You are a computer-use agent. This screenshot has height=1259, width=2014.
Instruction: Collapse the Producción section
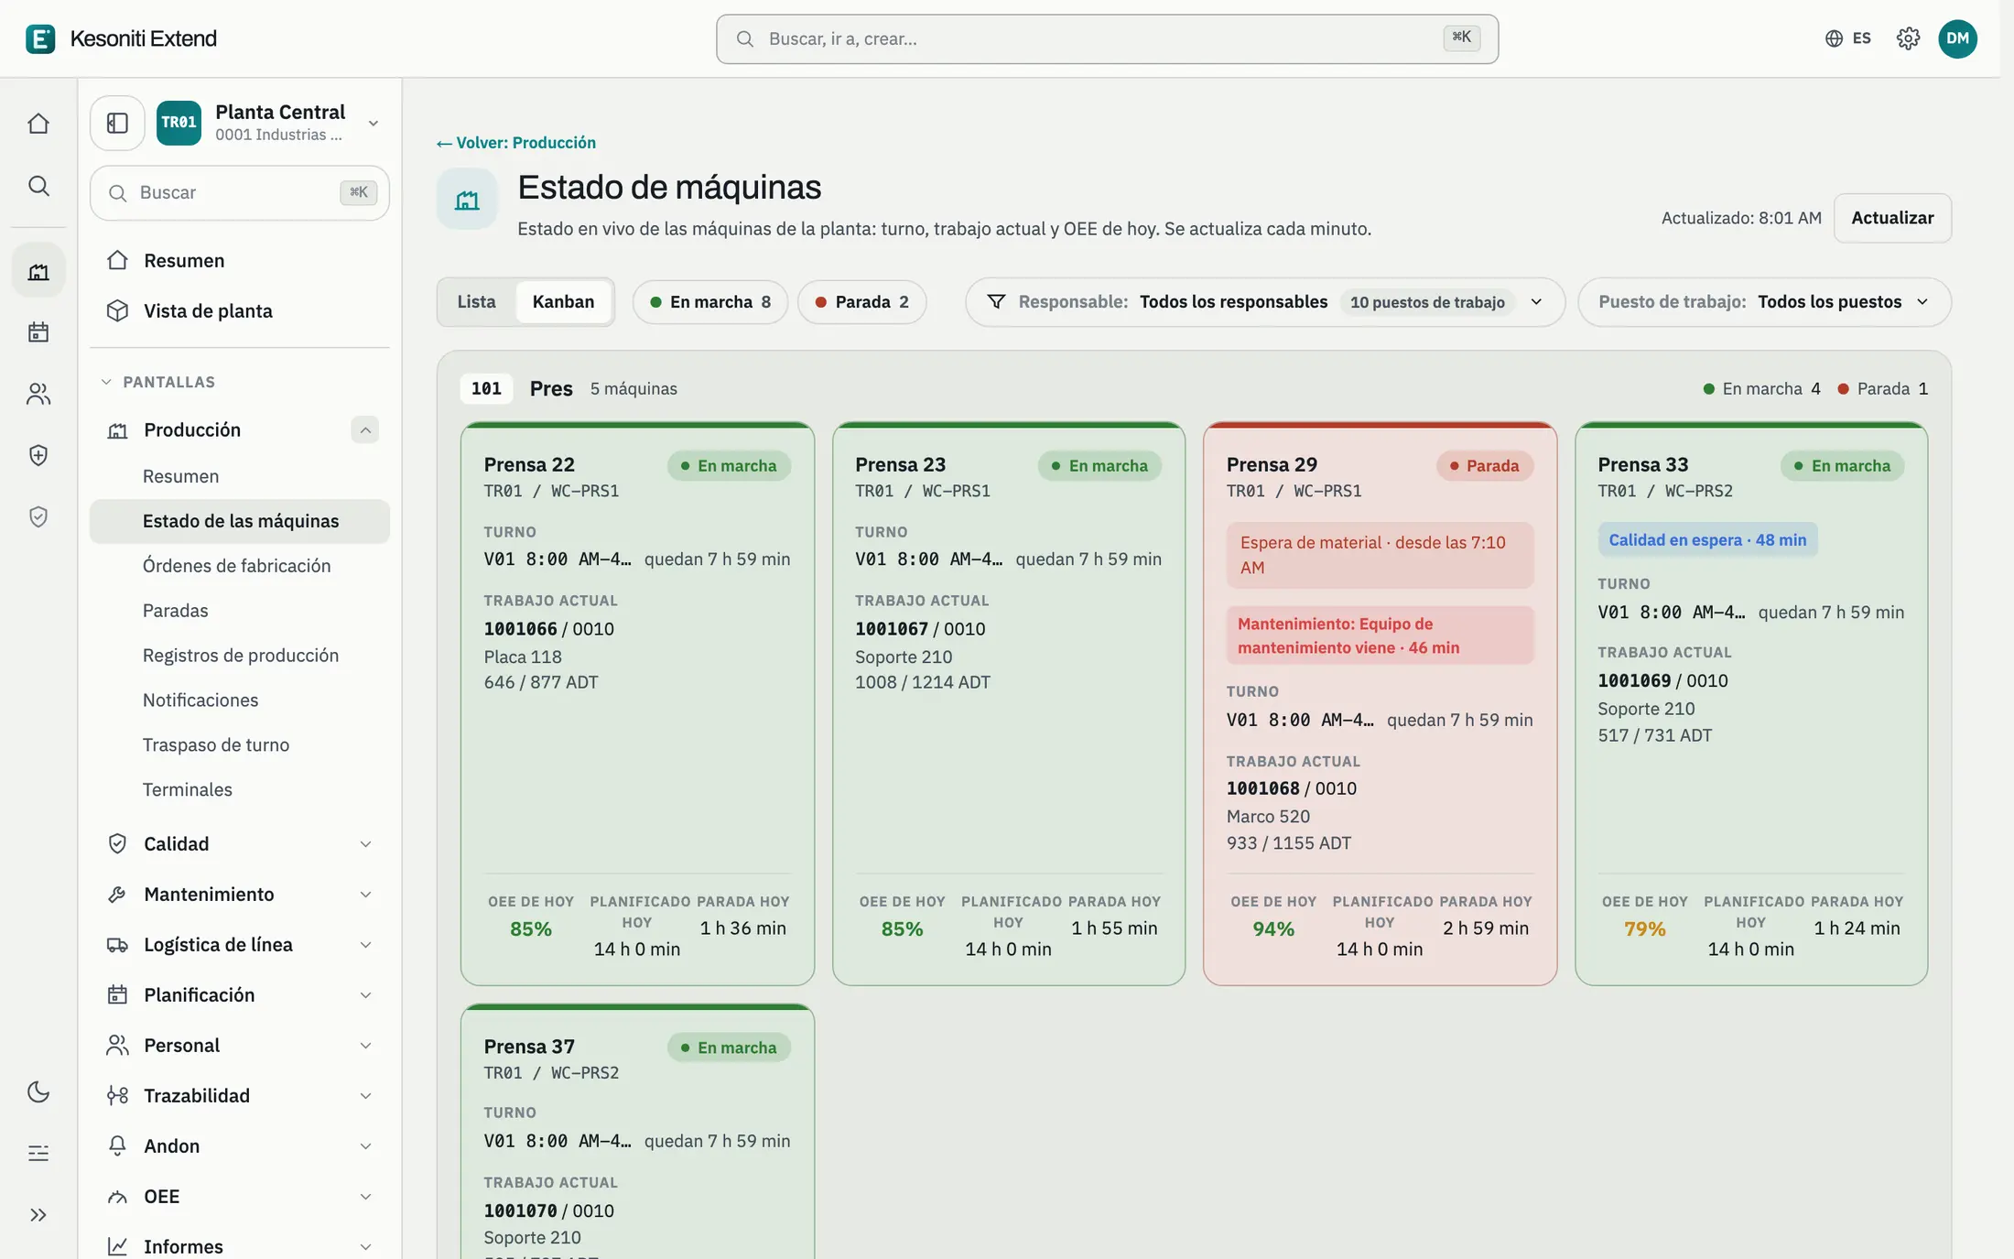[x=364, y=429]
